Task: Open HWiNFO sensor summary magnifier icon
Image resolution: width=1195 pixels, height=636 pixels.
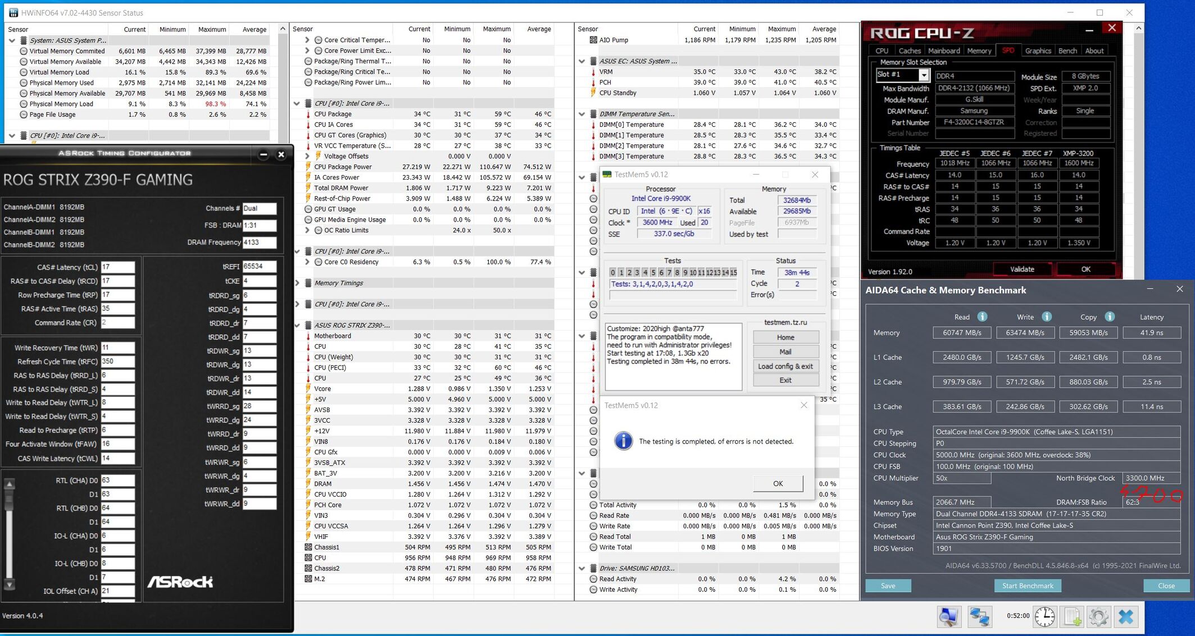Action: coord(949,616)
